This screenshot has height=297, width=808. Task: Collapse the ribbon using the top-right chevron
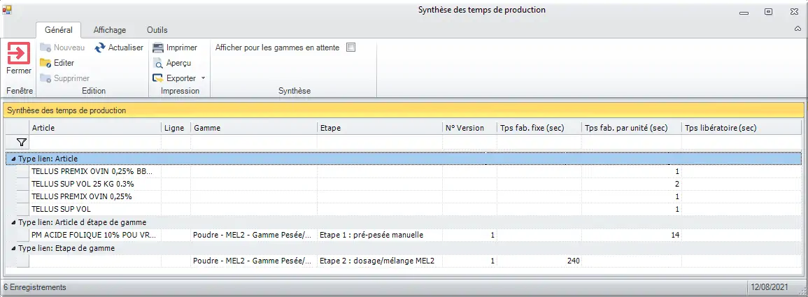[798, 30]
